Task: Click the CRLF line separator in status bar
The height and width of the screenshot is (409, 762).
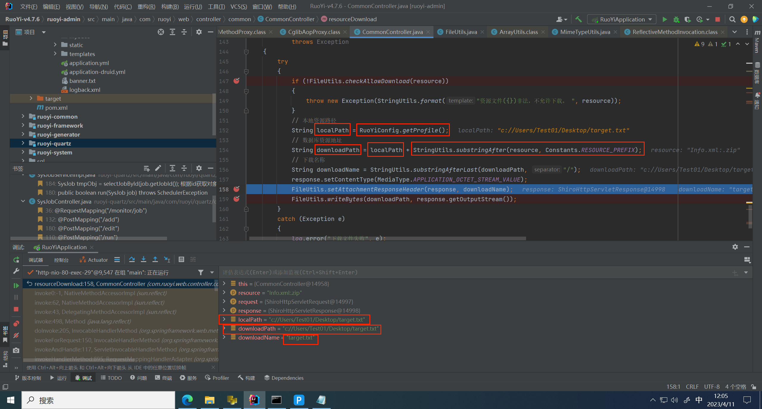Action: coord(692,387)
